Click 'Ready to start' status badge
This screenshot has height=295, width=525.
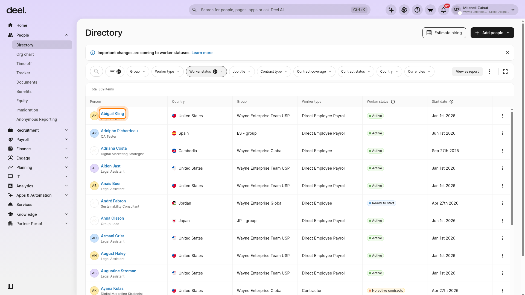381,203
